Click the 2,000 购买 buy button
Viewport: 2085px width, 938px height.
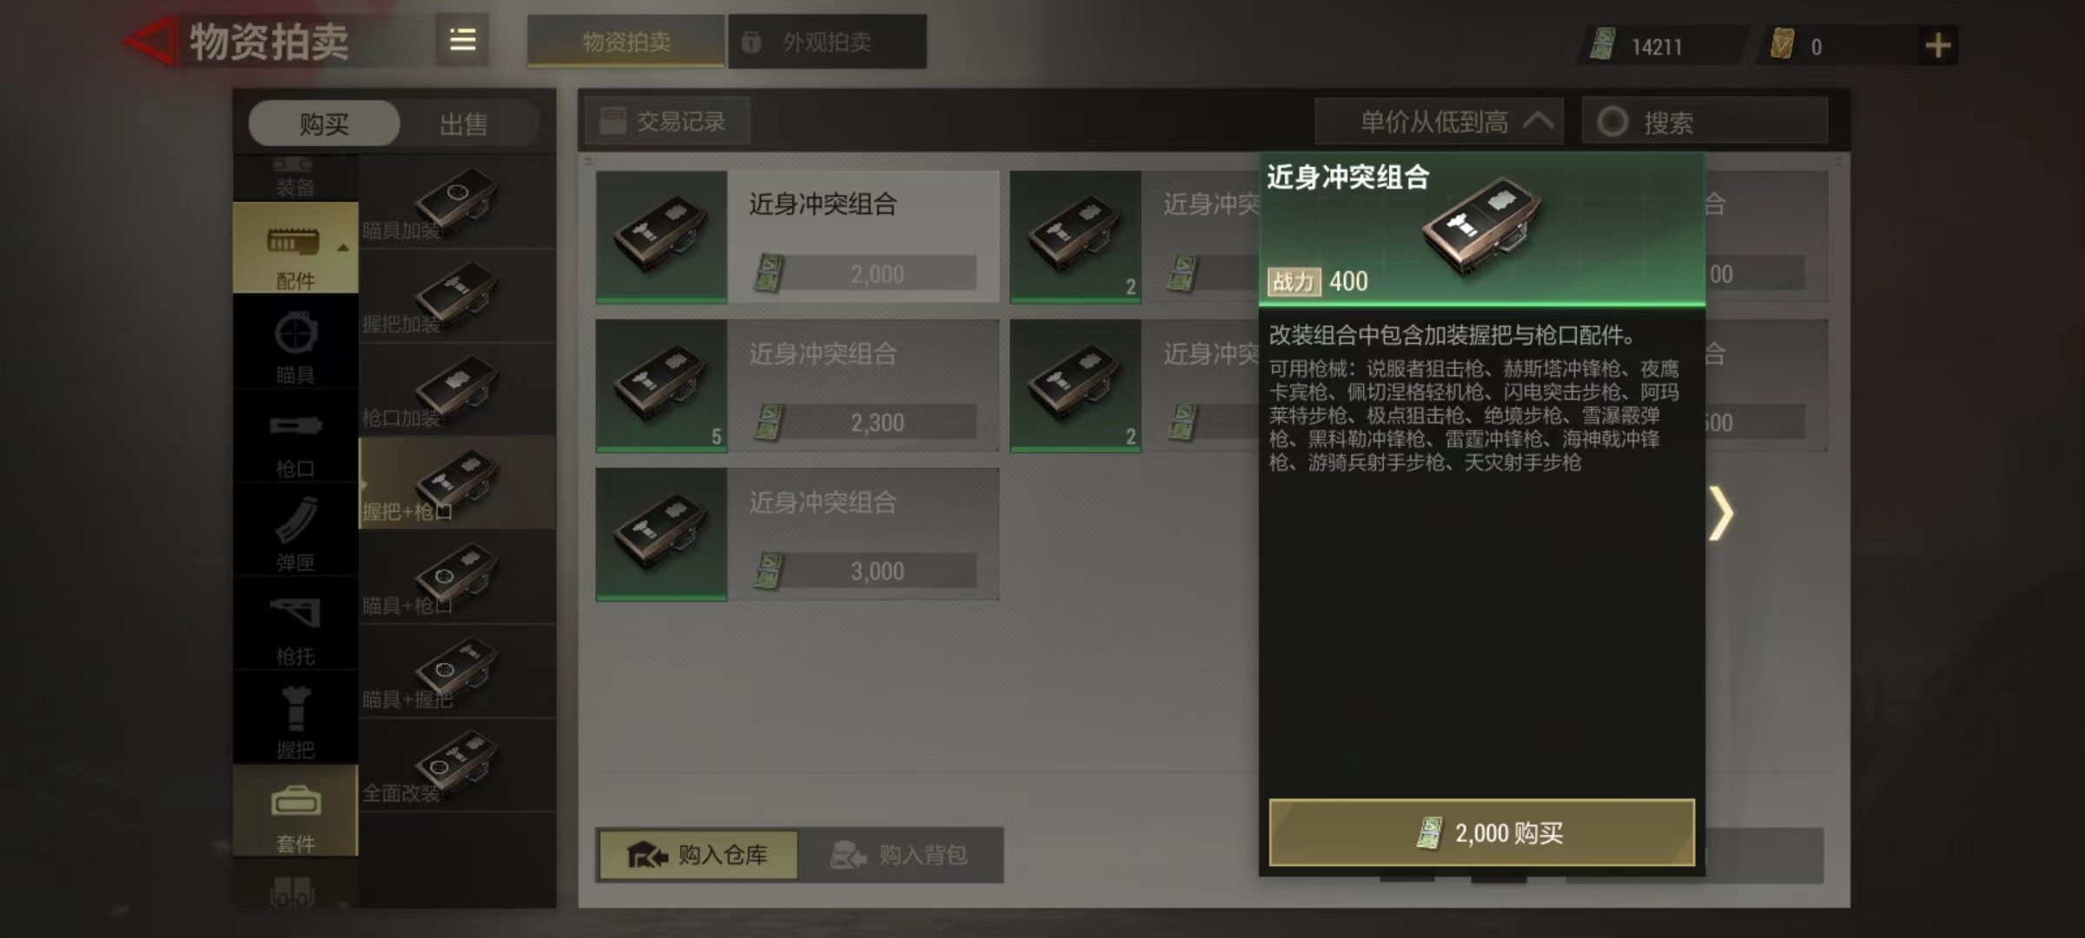(x=1482, y=833)
